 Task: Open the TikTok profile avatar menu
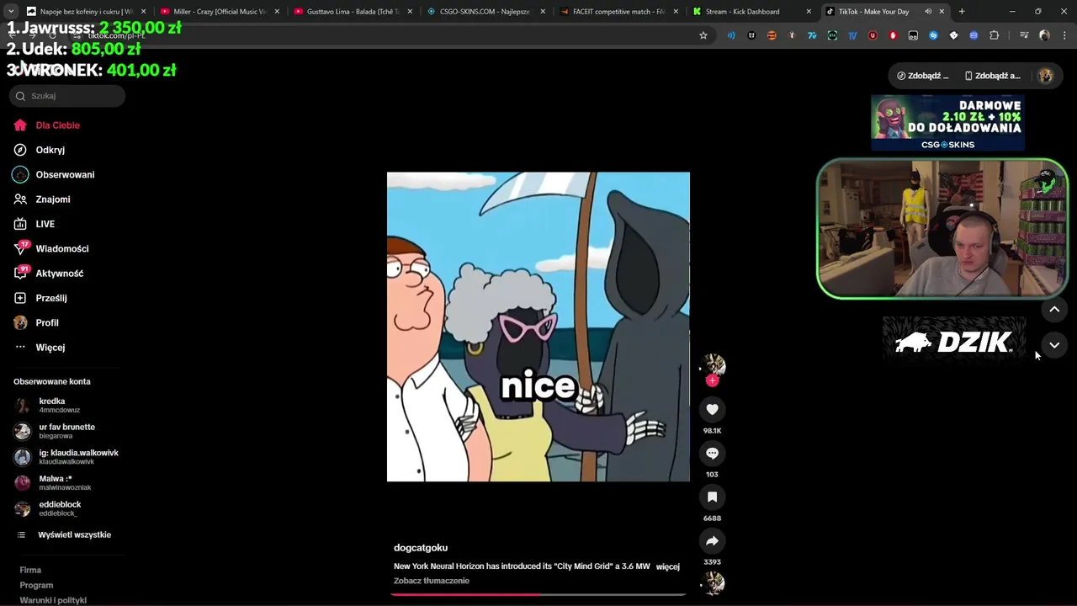1045,76
